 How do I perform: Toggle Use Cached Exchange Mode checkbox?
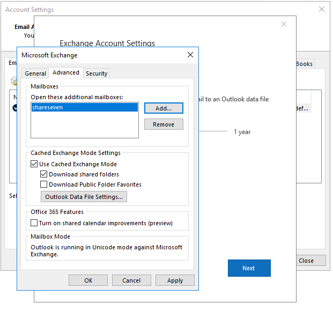point(34,164)
